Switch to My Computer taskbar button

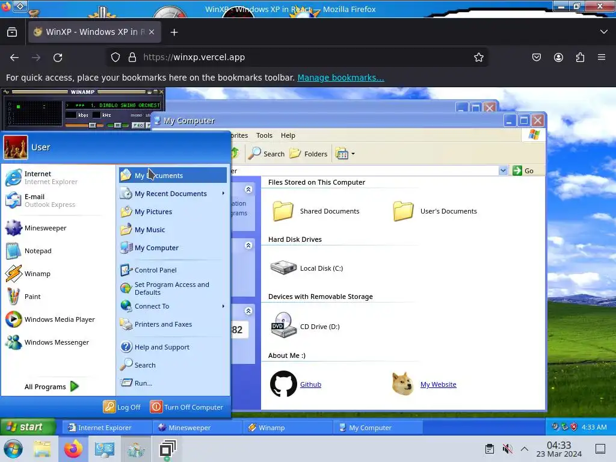[378, 428]
